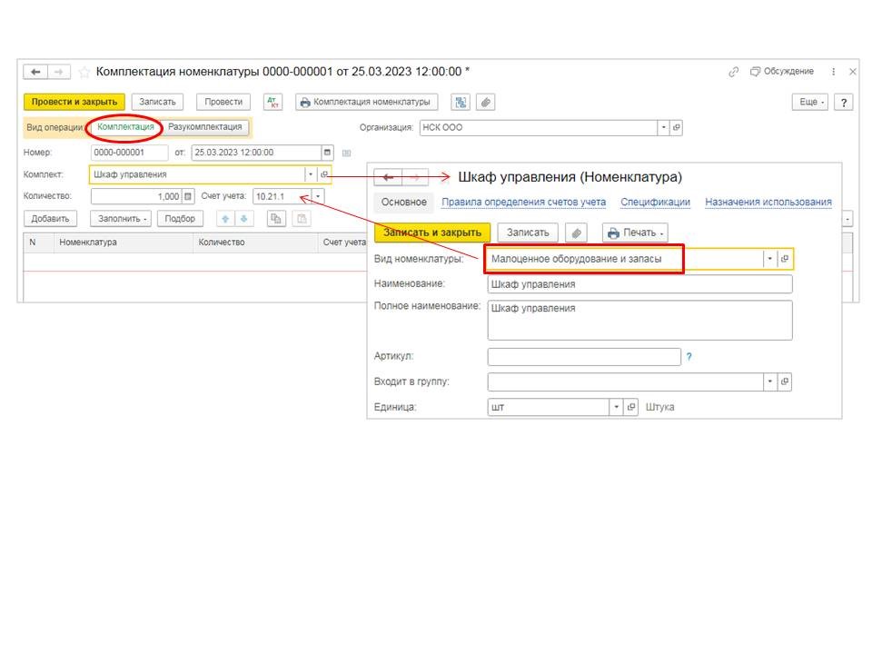Move table row up with the blue up arrow
Viewport: 872px width, 654px height.
tap(225, 219)
